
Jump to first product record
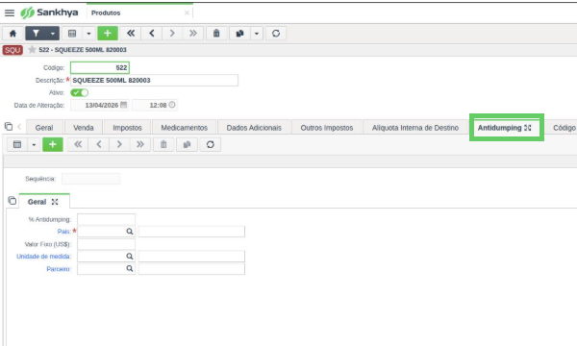pos(131,34)
